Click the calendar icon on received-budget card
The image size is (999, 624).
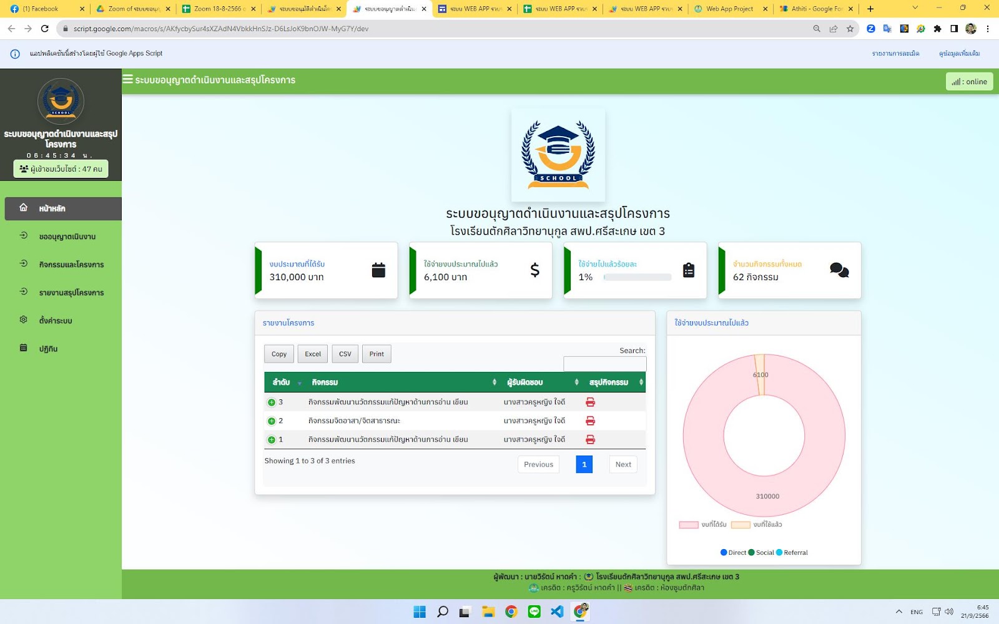pyautogui.click(x=378, y=270)
